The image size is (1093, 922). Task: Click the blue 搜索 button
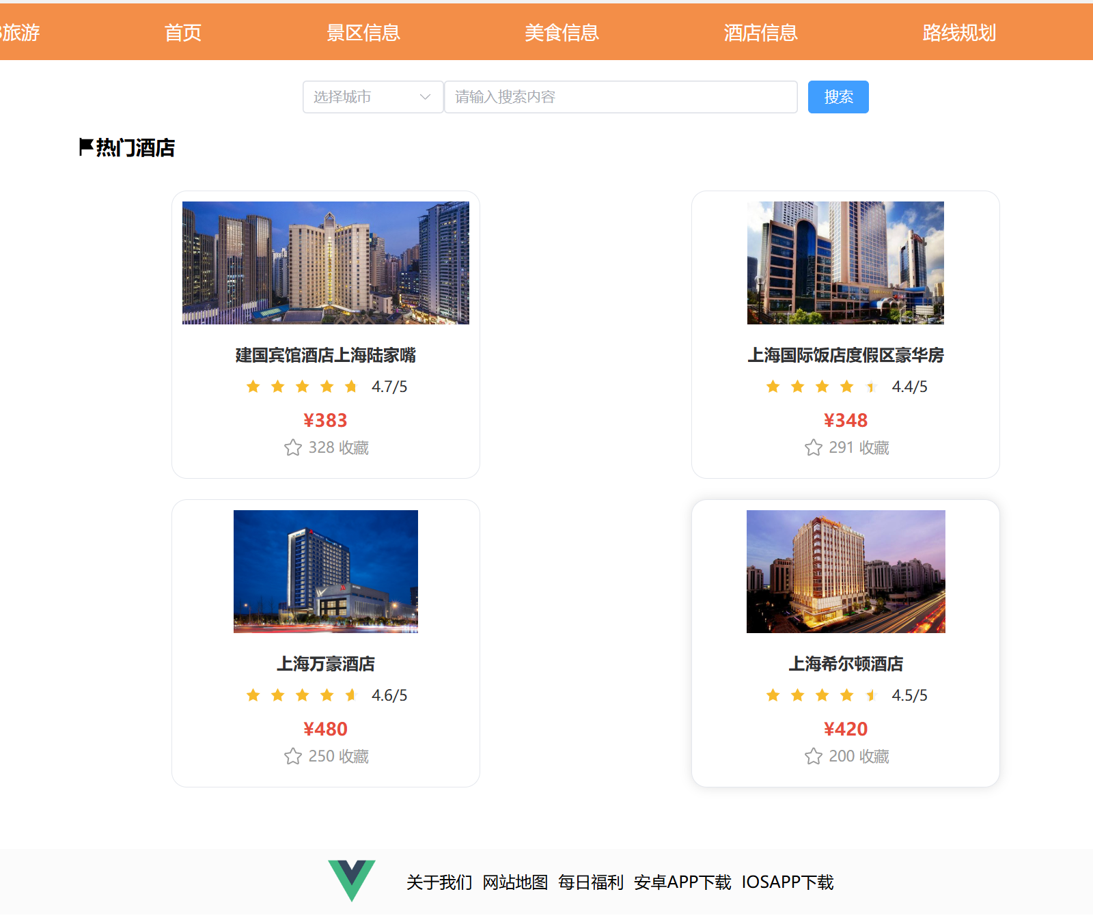point(838,97)
